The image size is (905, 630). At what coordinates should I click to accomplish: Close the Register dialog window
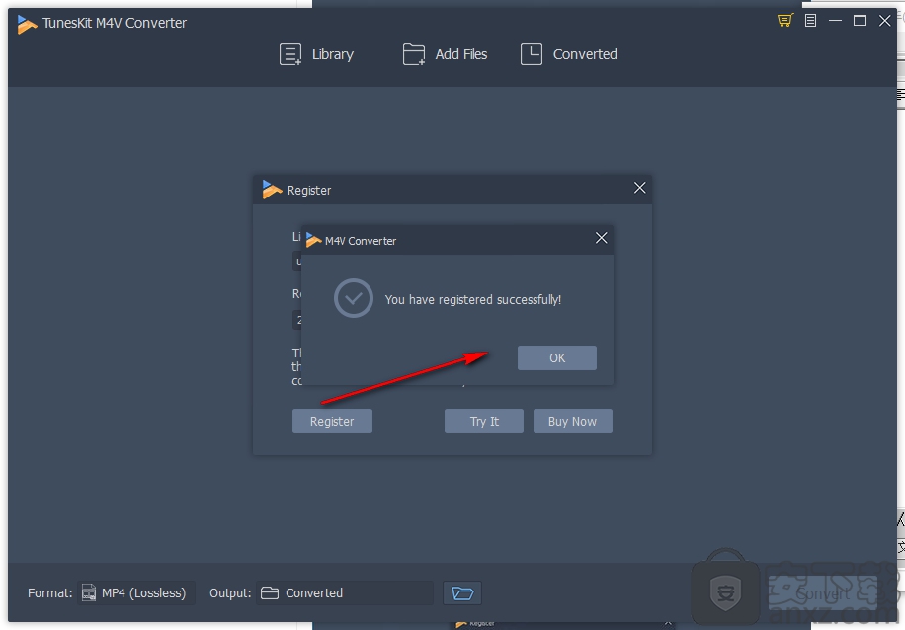(x=639, y=188)
